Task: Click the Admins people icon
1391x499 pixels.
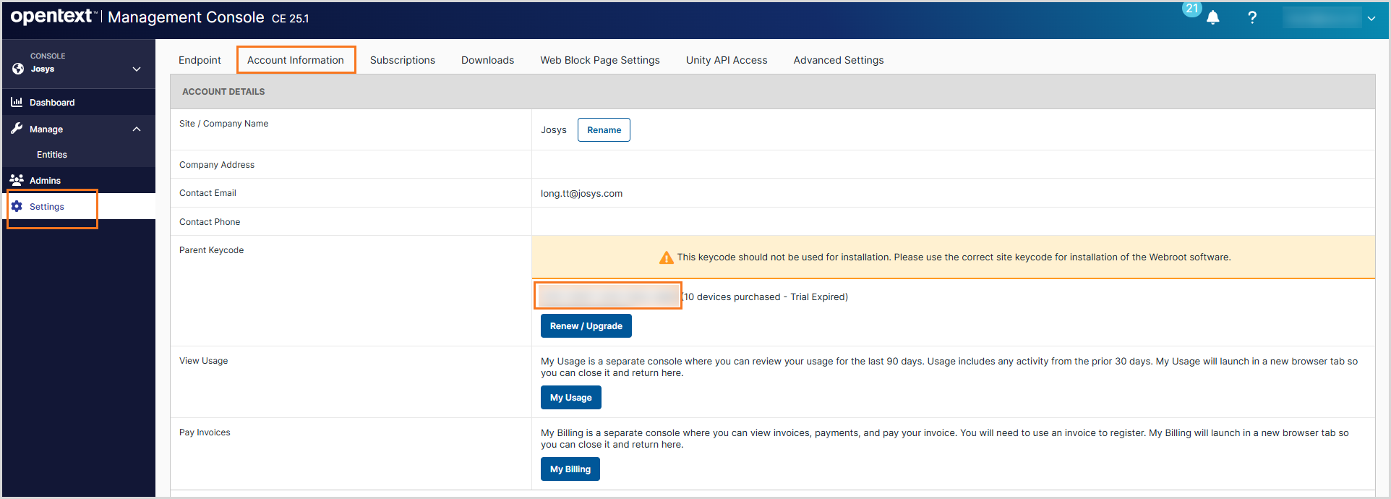Action: coord(17,179)
